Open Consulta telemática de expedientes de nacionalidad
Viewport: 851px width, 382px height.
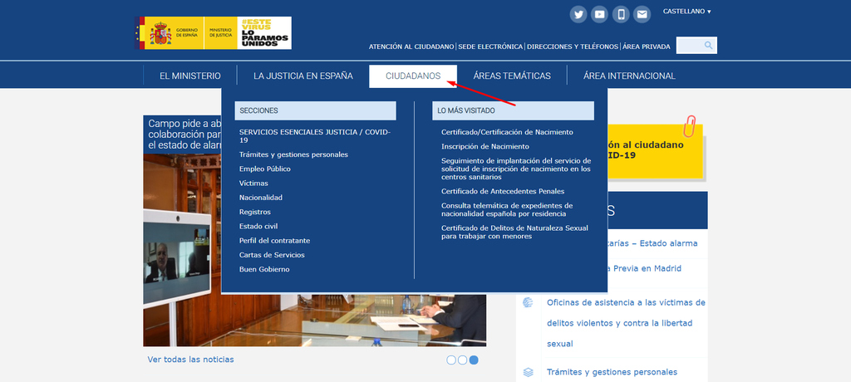(x=507, y=209)
